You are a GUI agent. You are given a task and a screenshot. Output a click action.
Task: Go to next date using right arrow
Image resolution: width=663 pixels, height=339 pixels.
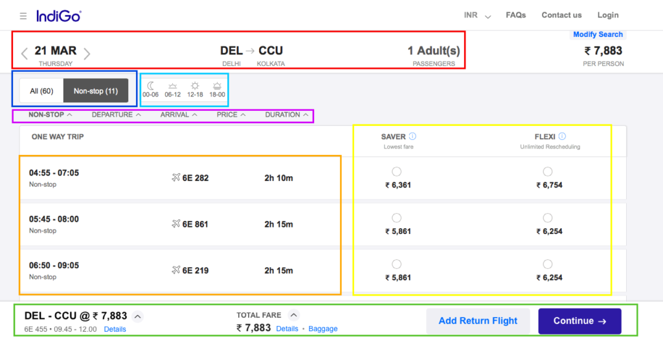pos(87,53)
